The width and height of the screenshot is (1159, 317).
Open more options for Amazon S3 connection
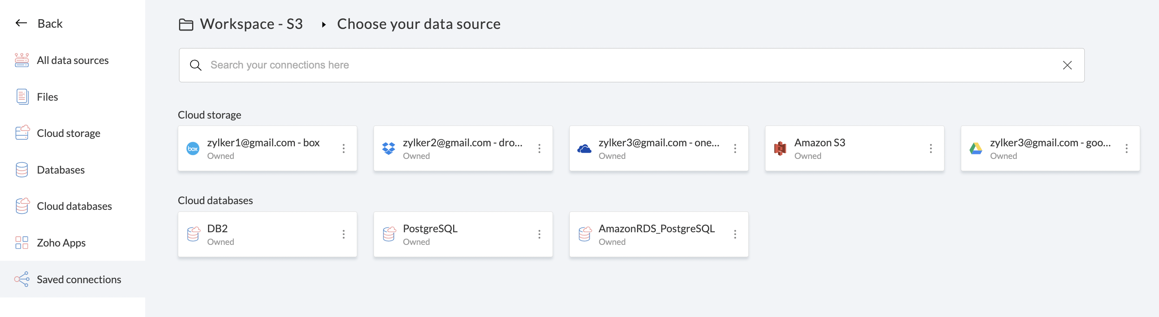(x=931, y=148)
